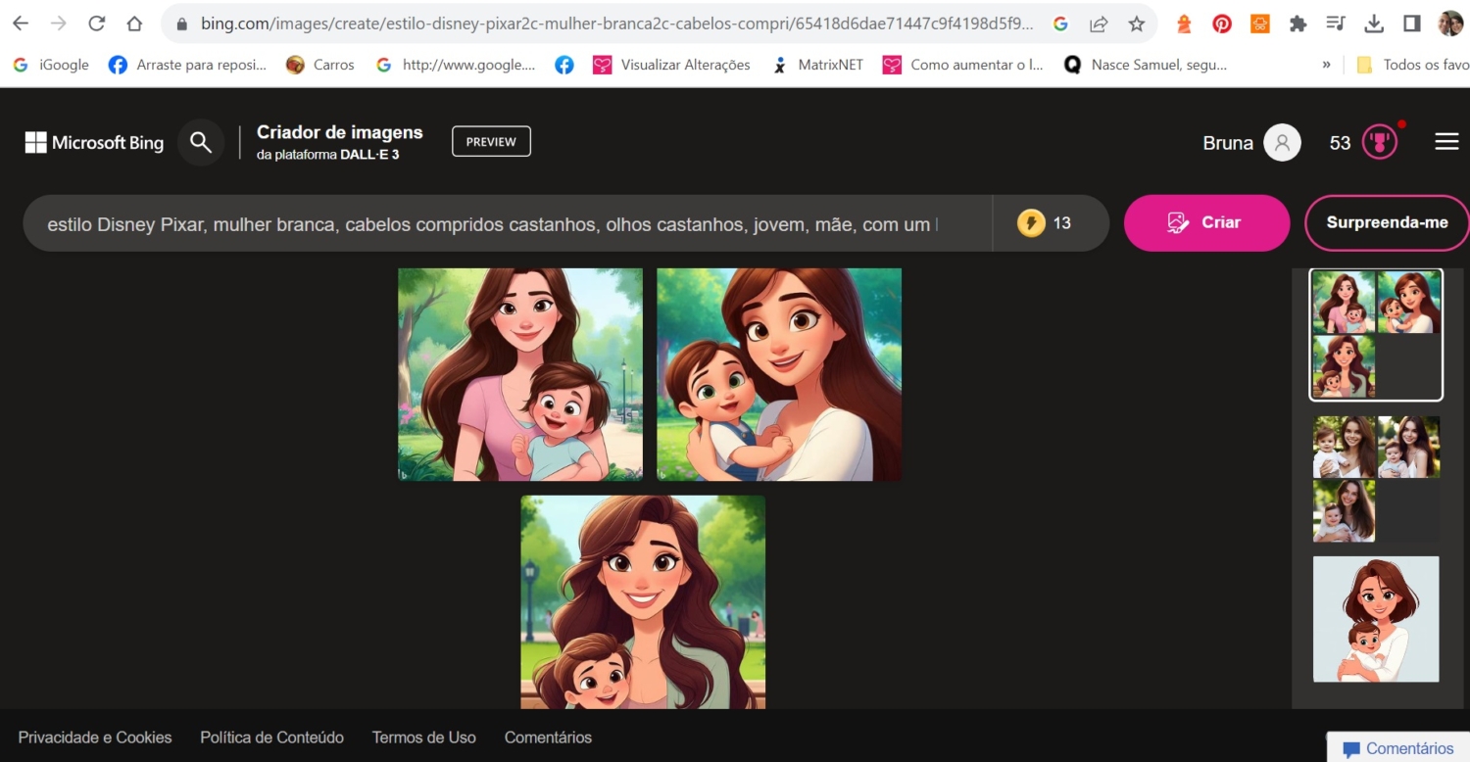
Task: Click the Surpreenda-me button
Action: (x=1386, y=222)
